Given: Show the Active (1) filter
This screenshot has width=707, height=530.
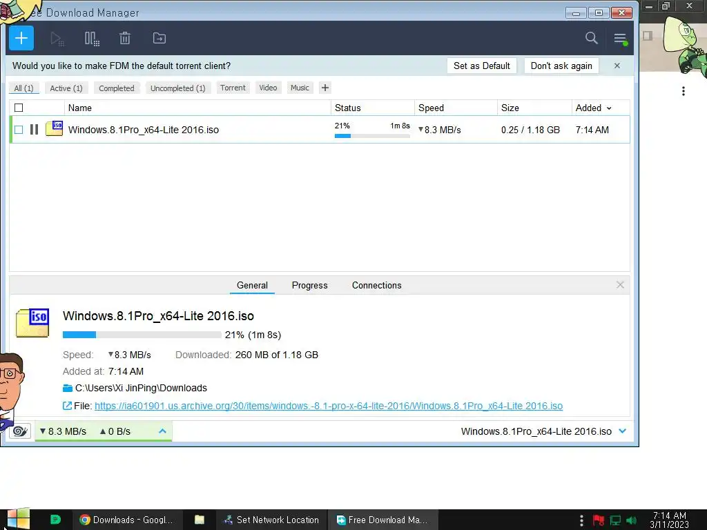Looking at the screenshot, I should (x=66, y=88).
